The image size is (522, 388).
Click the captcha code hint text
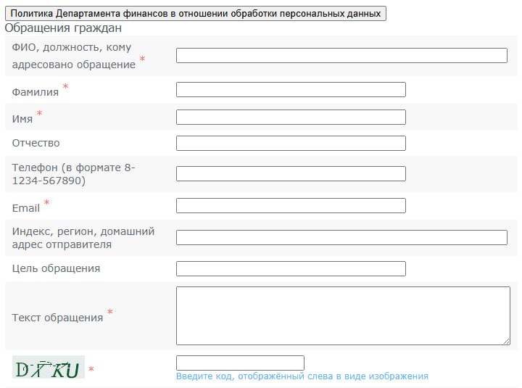(302, 376)
